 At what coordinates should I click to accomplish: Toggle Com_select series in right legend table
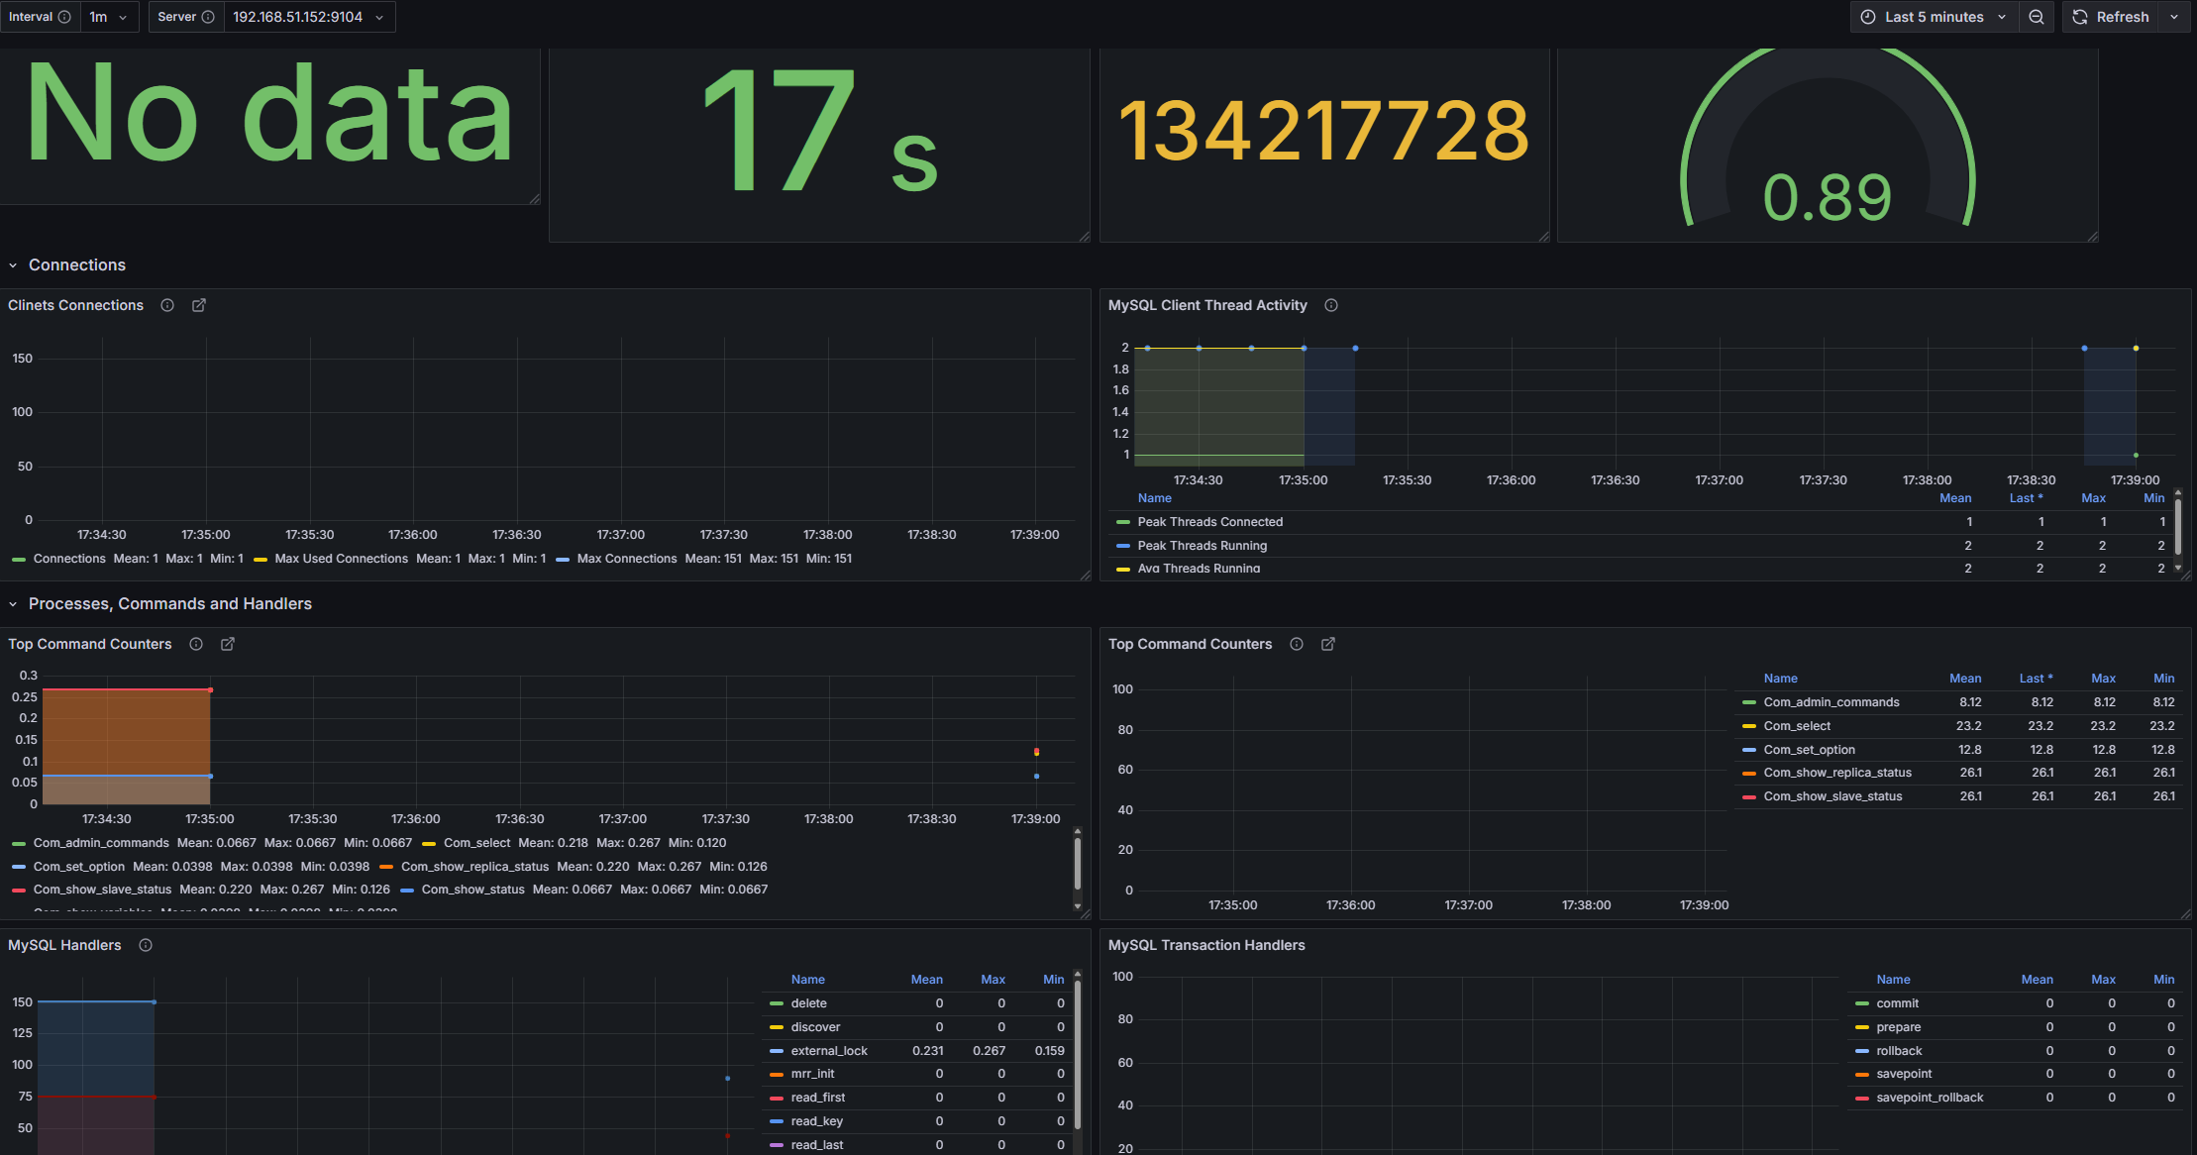click(1797, 726)
